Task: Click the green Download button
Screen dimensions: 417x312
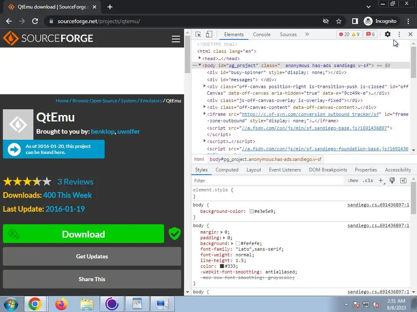Action: [x=83, y=234]
